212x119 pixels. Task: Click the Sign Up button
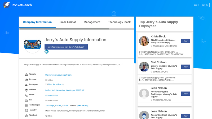205,5
